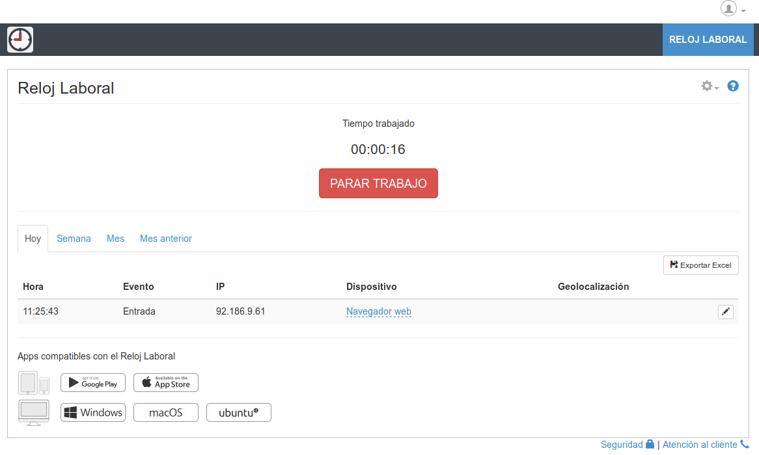Click the mobile devices icon near the app badges
The height and width of the screenshot is (455, 759).
tap(33, 383)
